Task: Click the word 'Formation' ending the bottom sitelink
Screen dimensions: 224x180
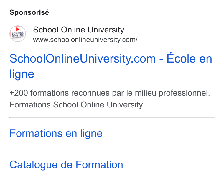Action: coord(99,165)
